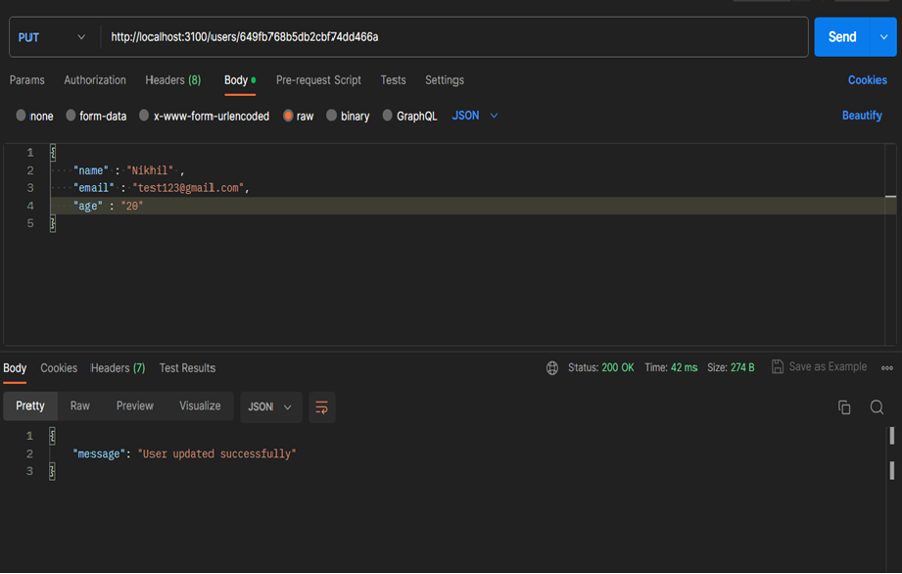Open the response JSON format dropdown
This screenshot has width=902, height=574.
pos(270,407)
